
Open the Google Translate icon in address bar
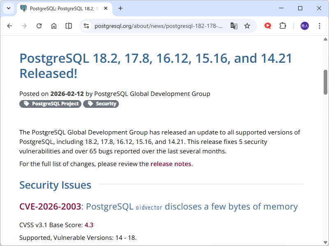tap(234, 25)
